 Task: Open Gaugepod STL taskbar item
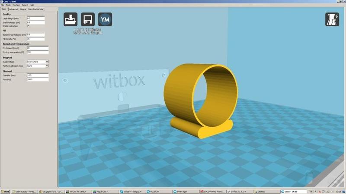tap(51, 191)
